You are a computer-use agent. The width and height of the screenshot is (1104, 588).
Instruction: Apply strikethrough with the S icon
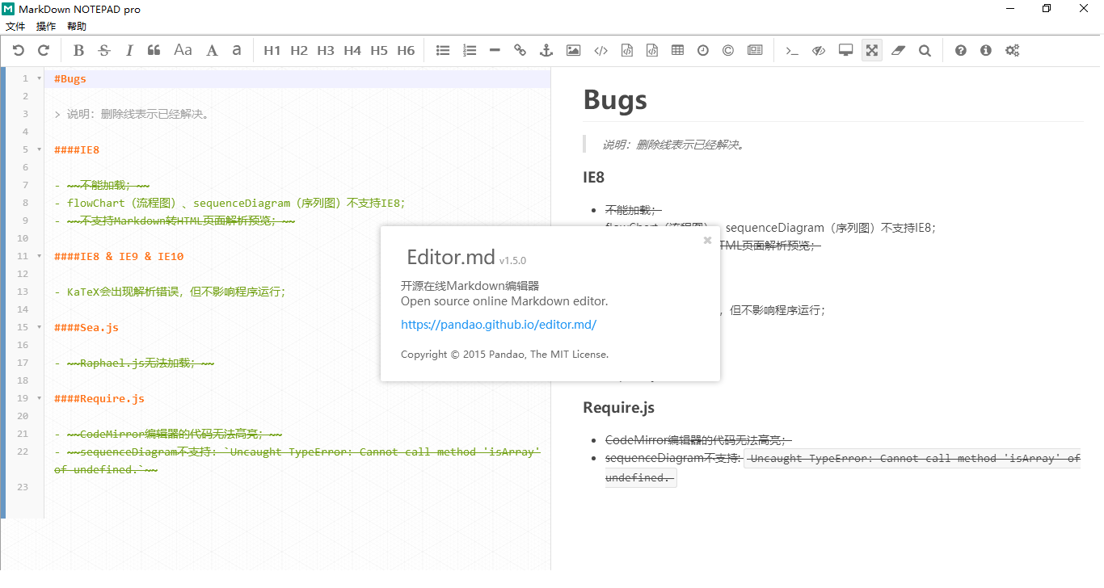[104, 50]
